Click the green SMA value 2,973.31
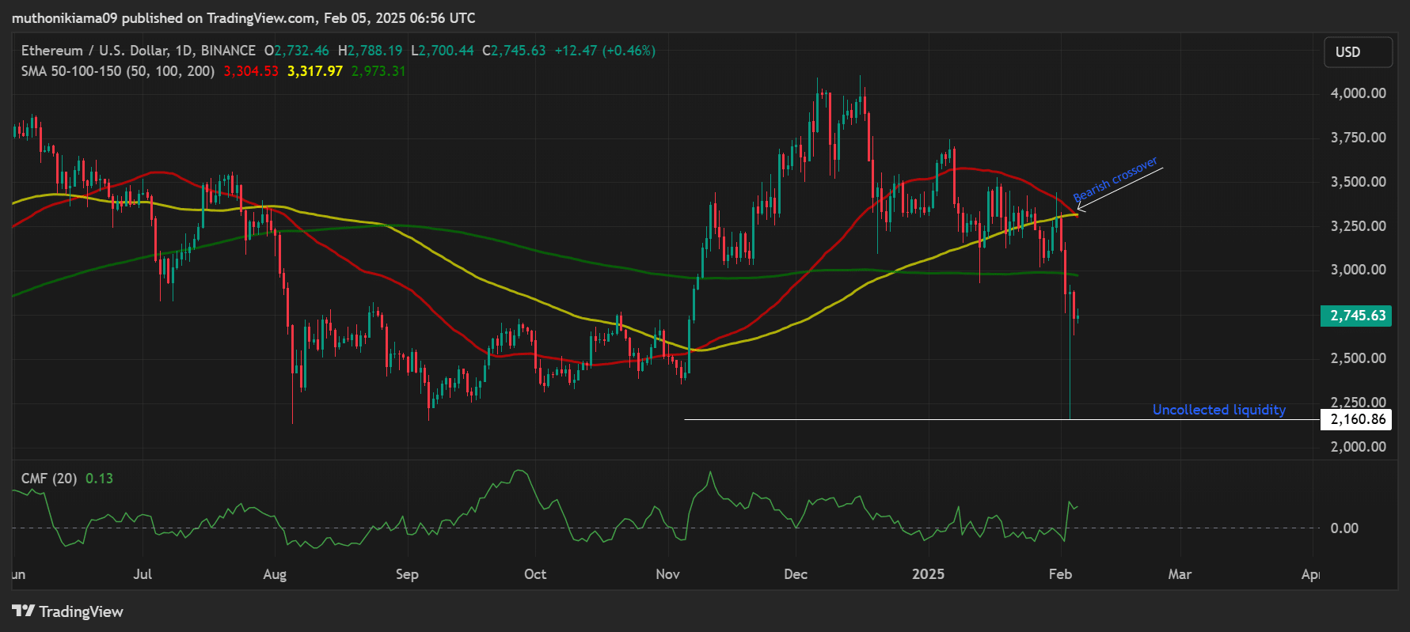 coord(378,71)
